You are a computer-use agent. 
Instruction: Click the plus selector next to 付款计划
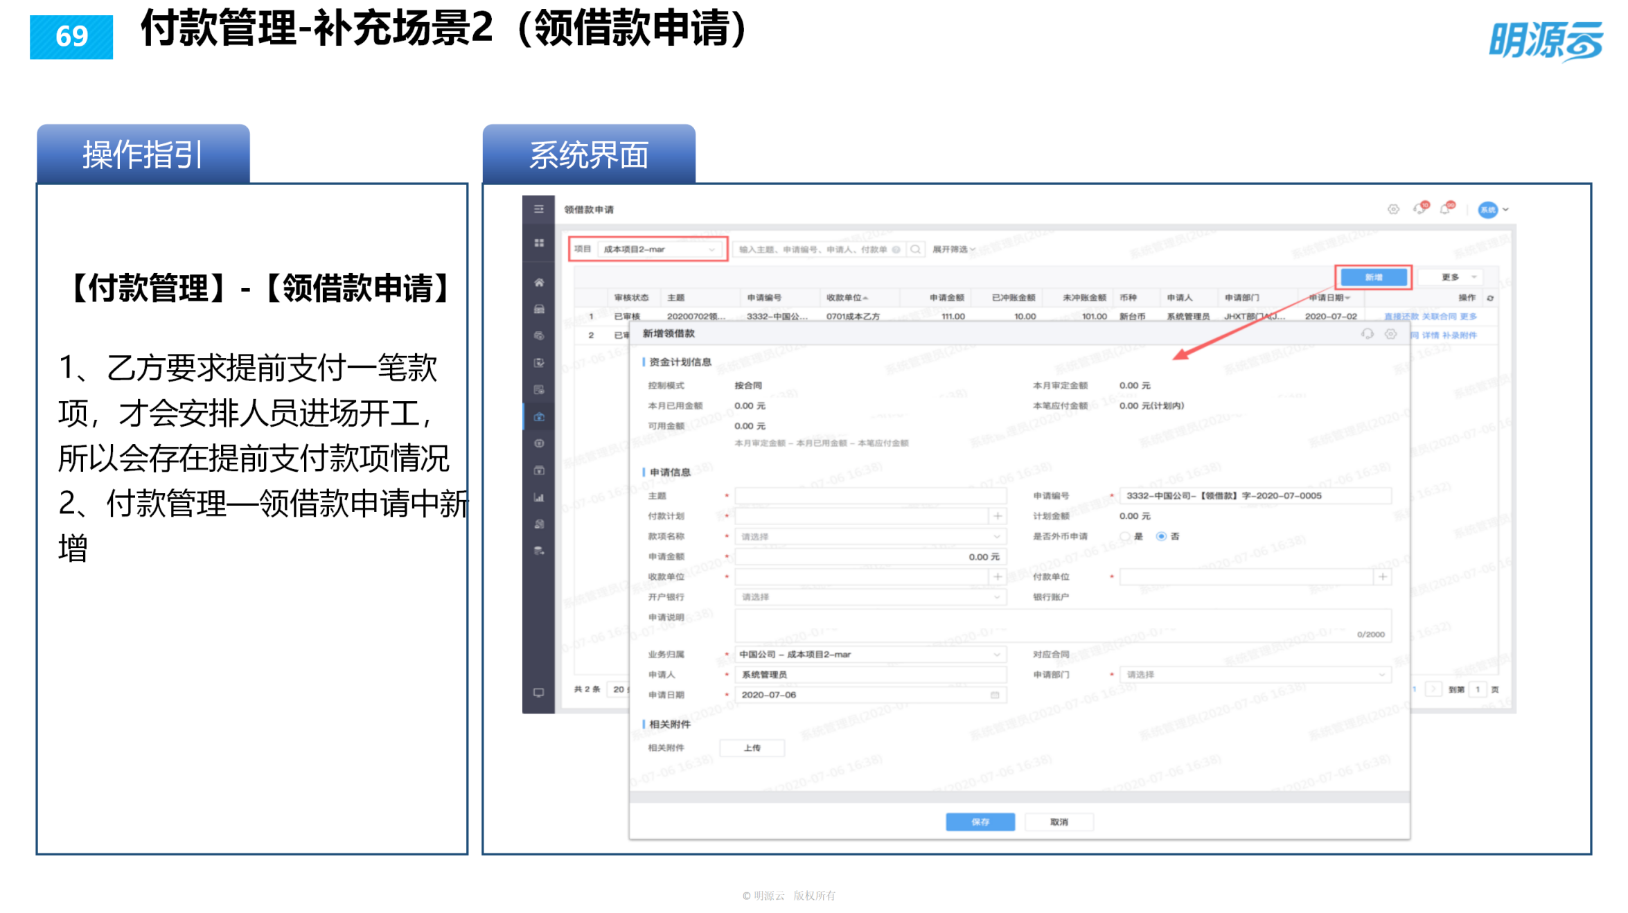998,516
